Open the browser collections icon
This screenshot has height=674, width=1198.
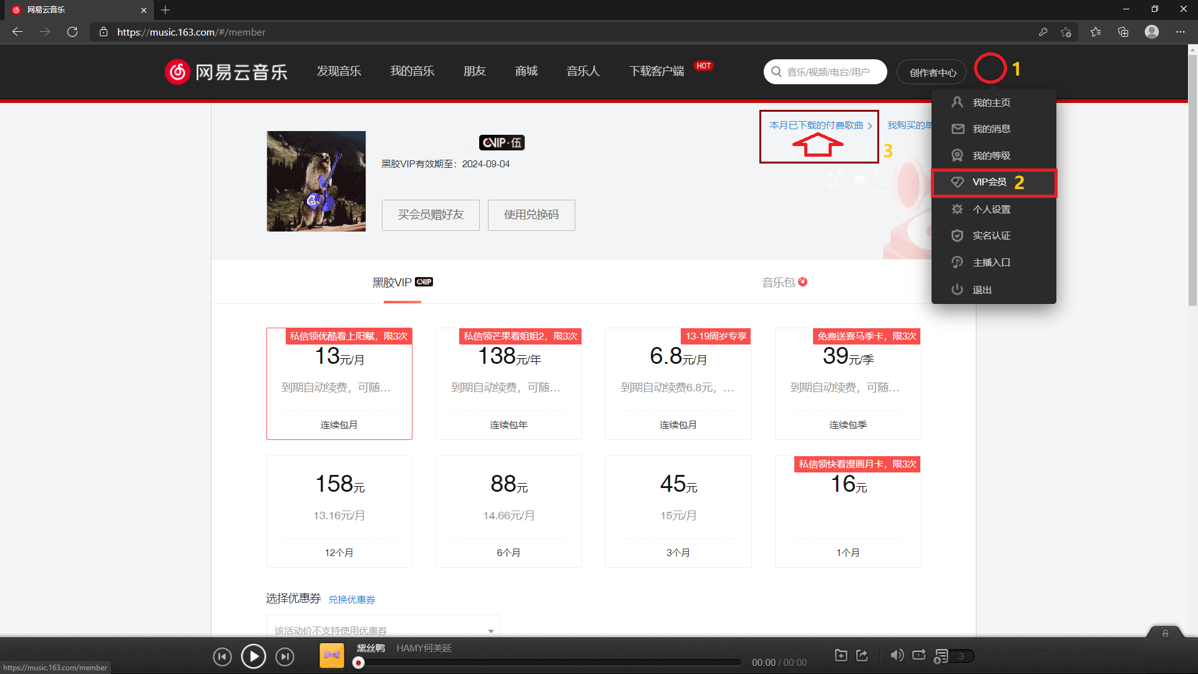click(x=1123, y=32)
